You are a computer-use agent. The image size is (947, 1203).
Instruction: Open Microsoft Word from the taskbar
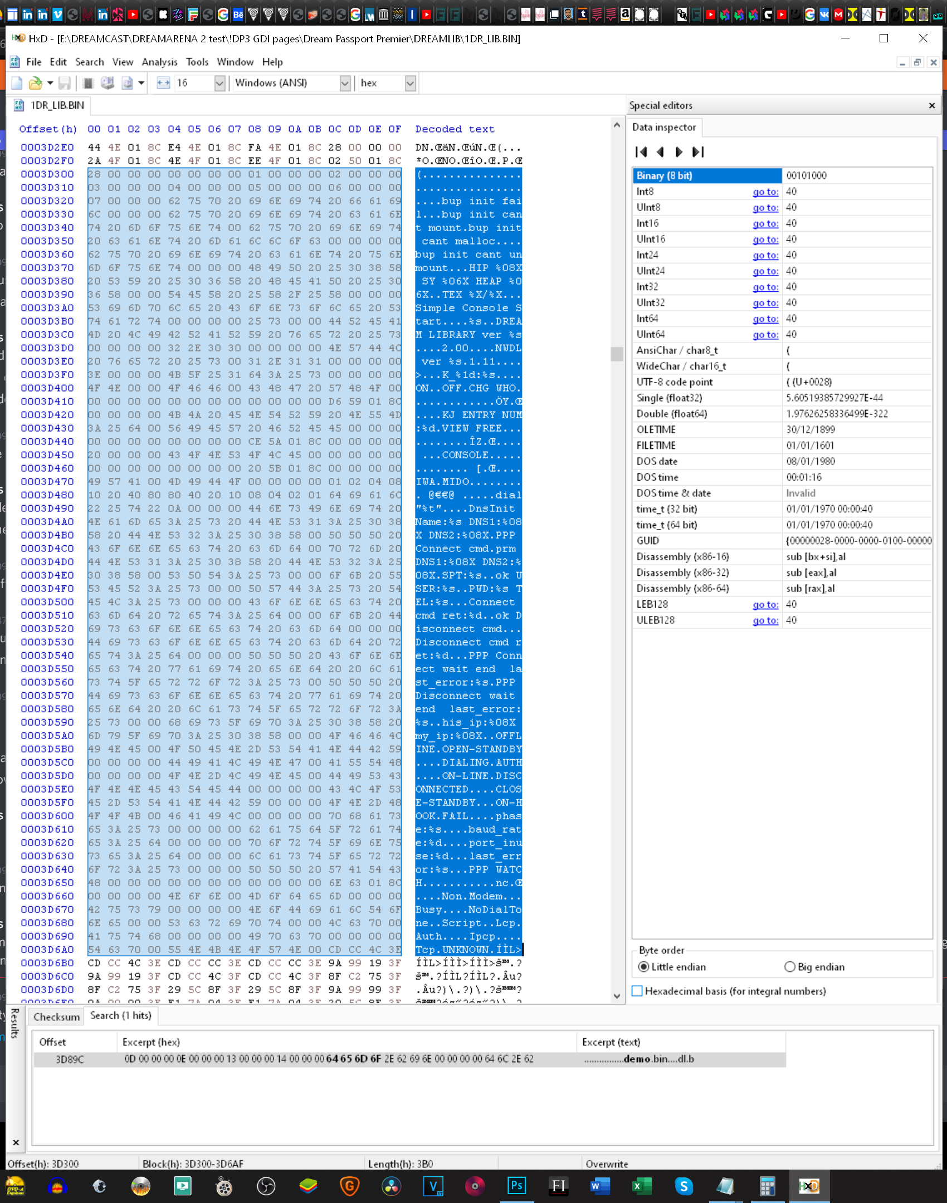click(x=600, y=1186)
